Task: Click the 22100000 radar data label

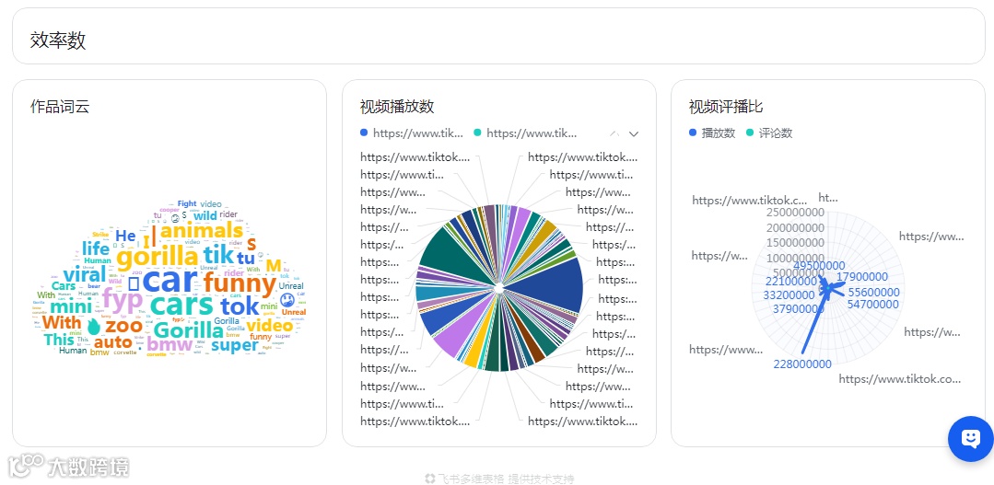Action: pyautogui.click(x=791, y=281)
